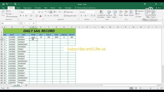The width and height of the screenshot is (164, 92).
Task: Apply the dollar Accounting format
Action: [x=81, y=16]
